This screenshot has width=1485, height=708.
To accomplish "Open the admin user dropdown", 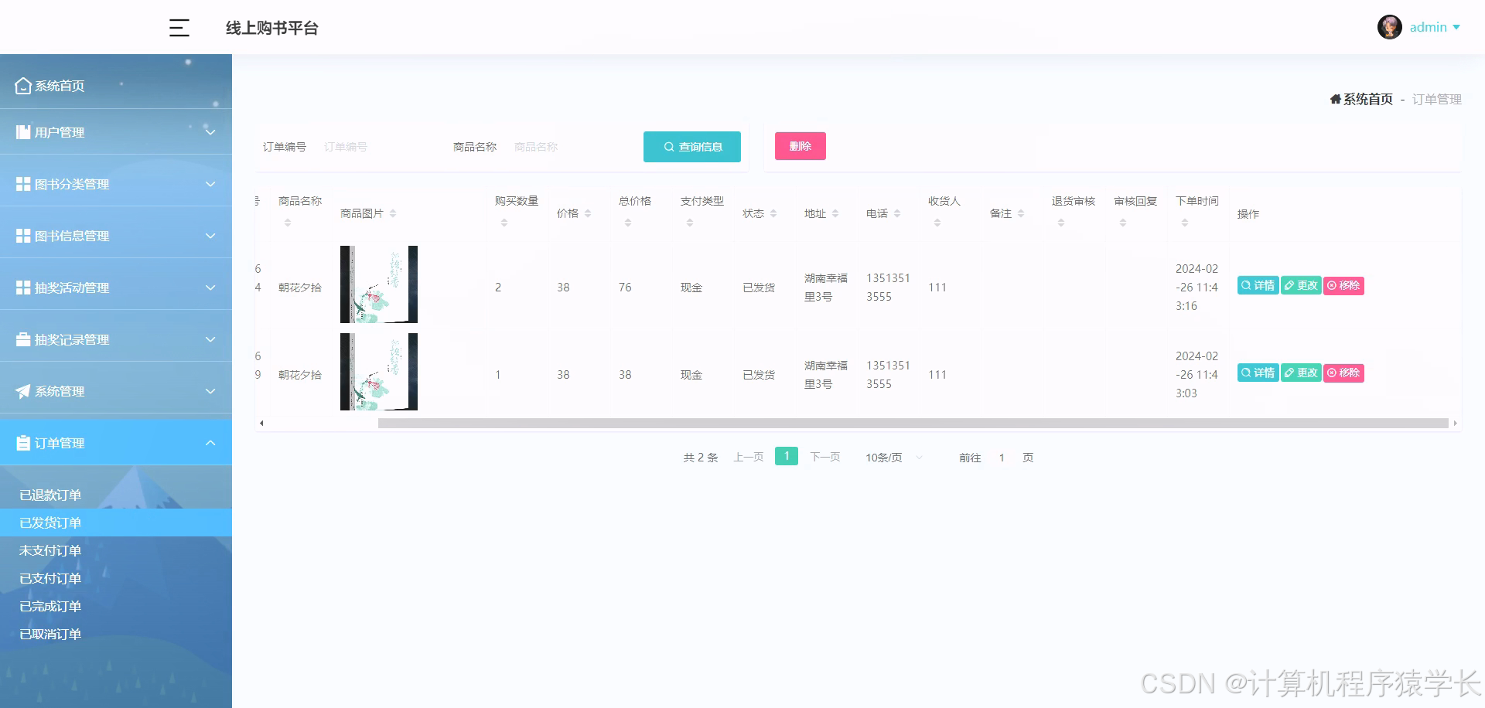I will point(1435,27).
